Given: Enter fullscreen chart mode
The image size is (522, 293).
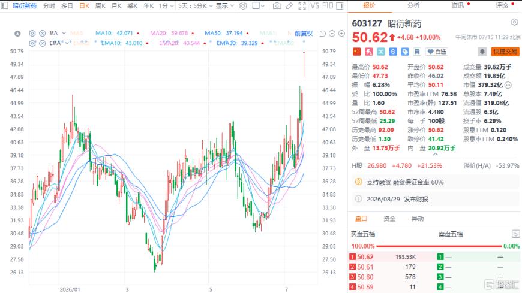Looking at the screenshot, I should (x=302, y=5).
